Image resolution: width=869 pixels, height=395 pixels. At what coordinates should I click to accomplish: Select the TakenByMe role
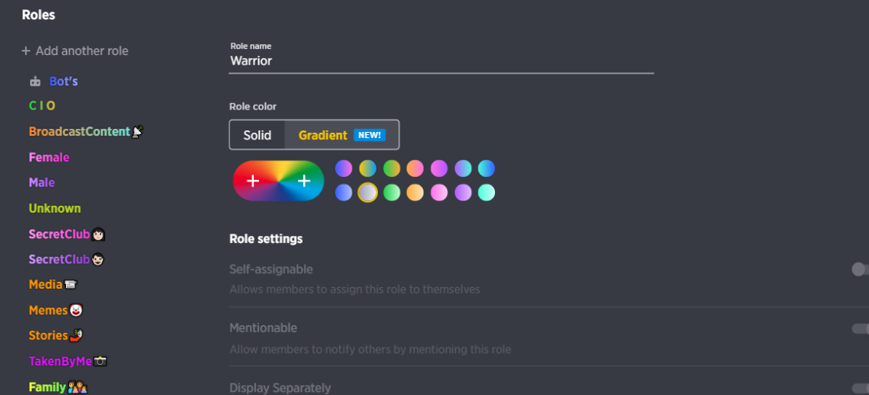(x=61, y=362)
